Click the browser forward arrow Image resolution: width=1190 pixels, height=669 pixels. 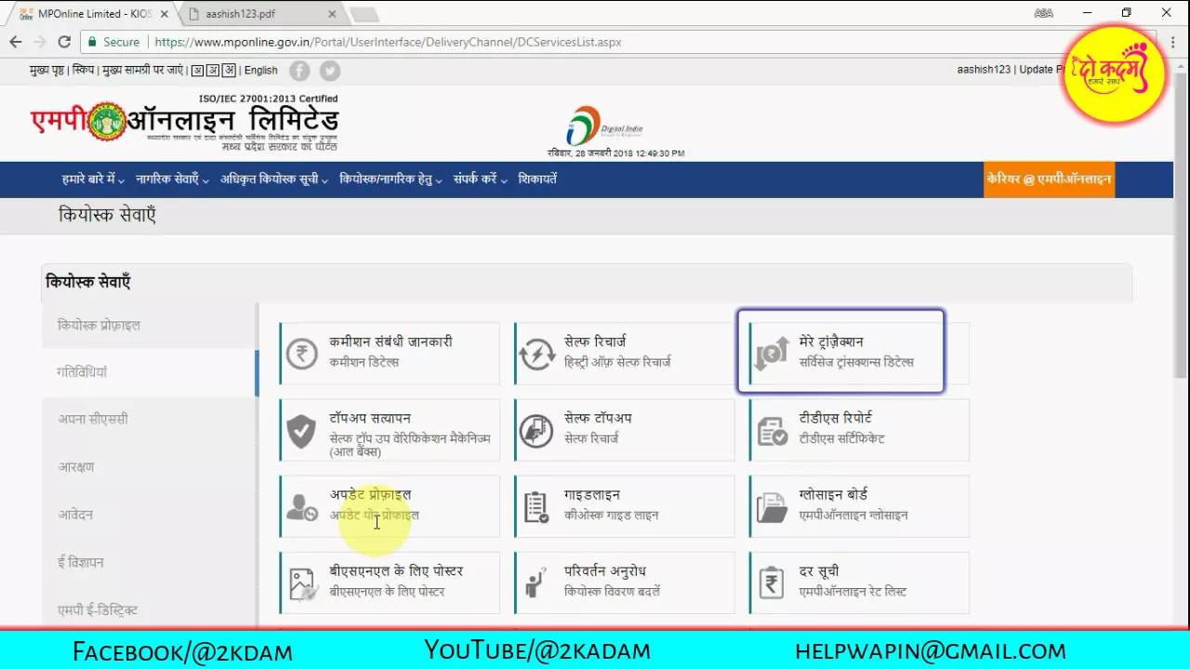40,42
